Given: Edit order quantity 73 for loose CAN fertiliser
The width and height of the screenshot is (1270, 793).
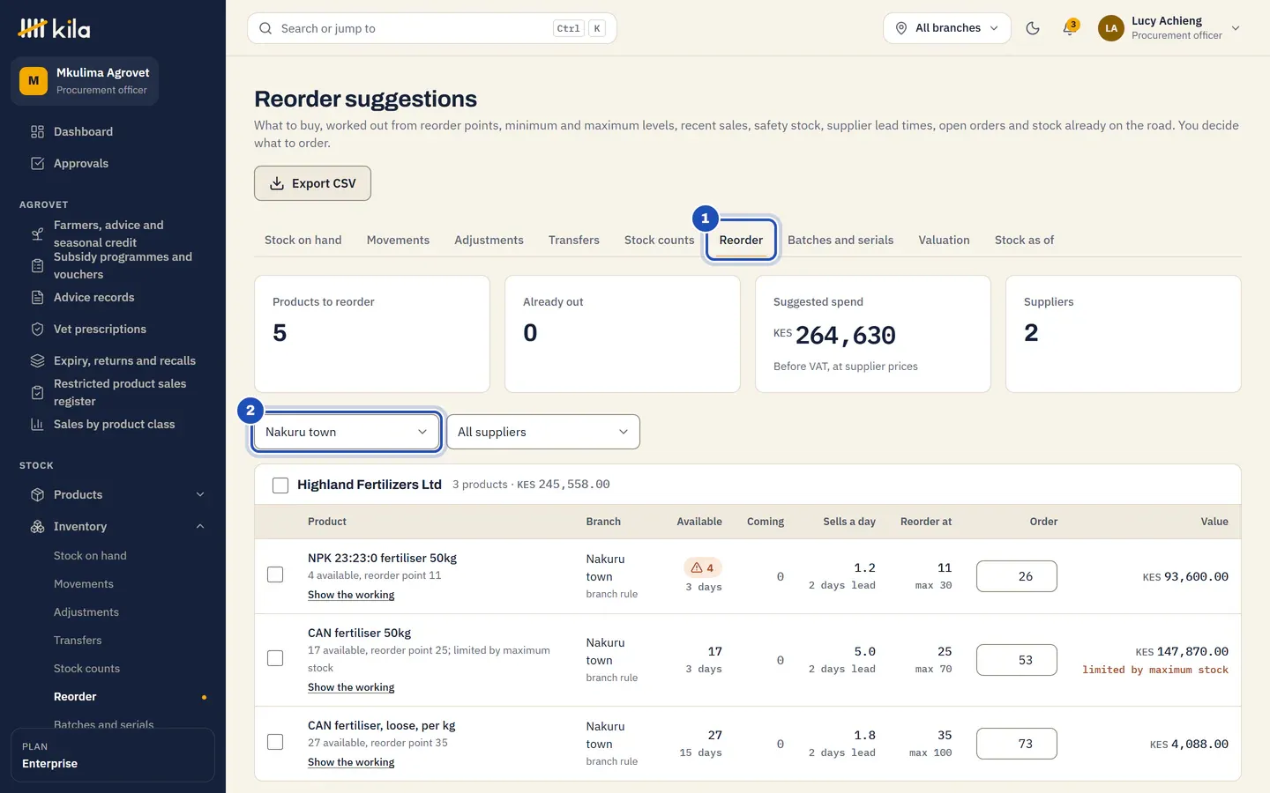Looking at the screenshot, I should tap(1017, 744).
